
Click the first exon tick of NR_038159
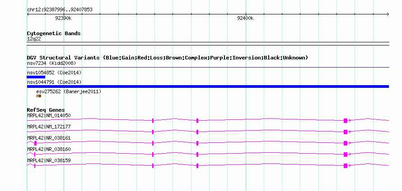35,166
